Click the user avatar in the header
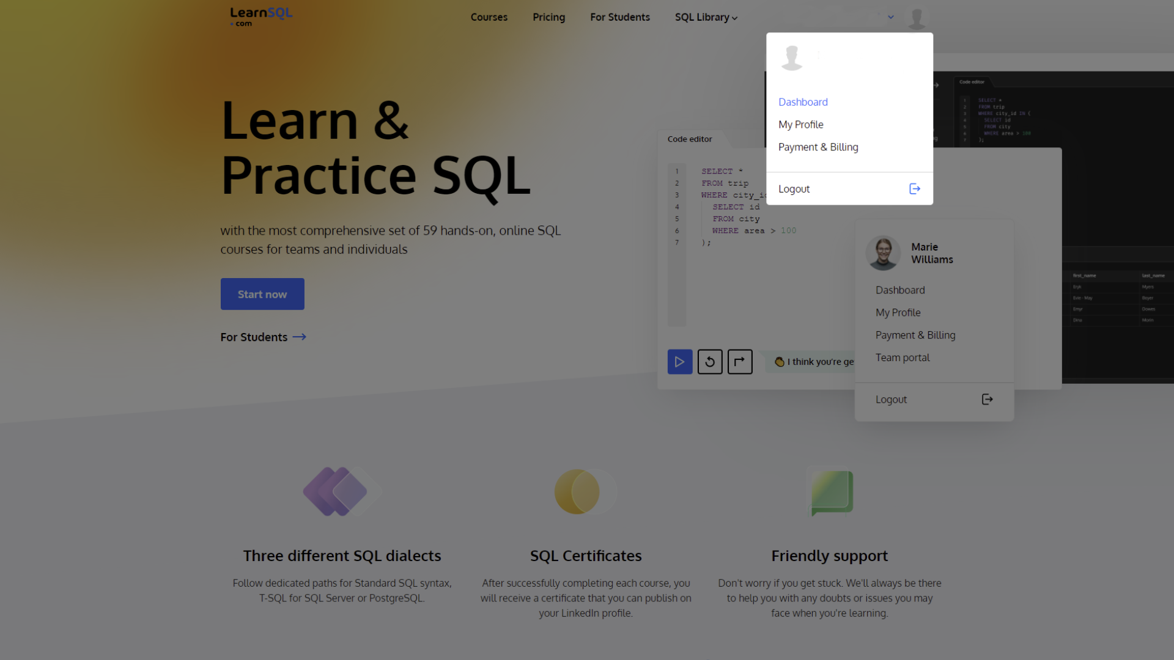 pos(917,18)
